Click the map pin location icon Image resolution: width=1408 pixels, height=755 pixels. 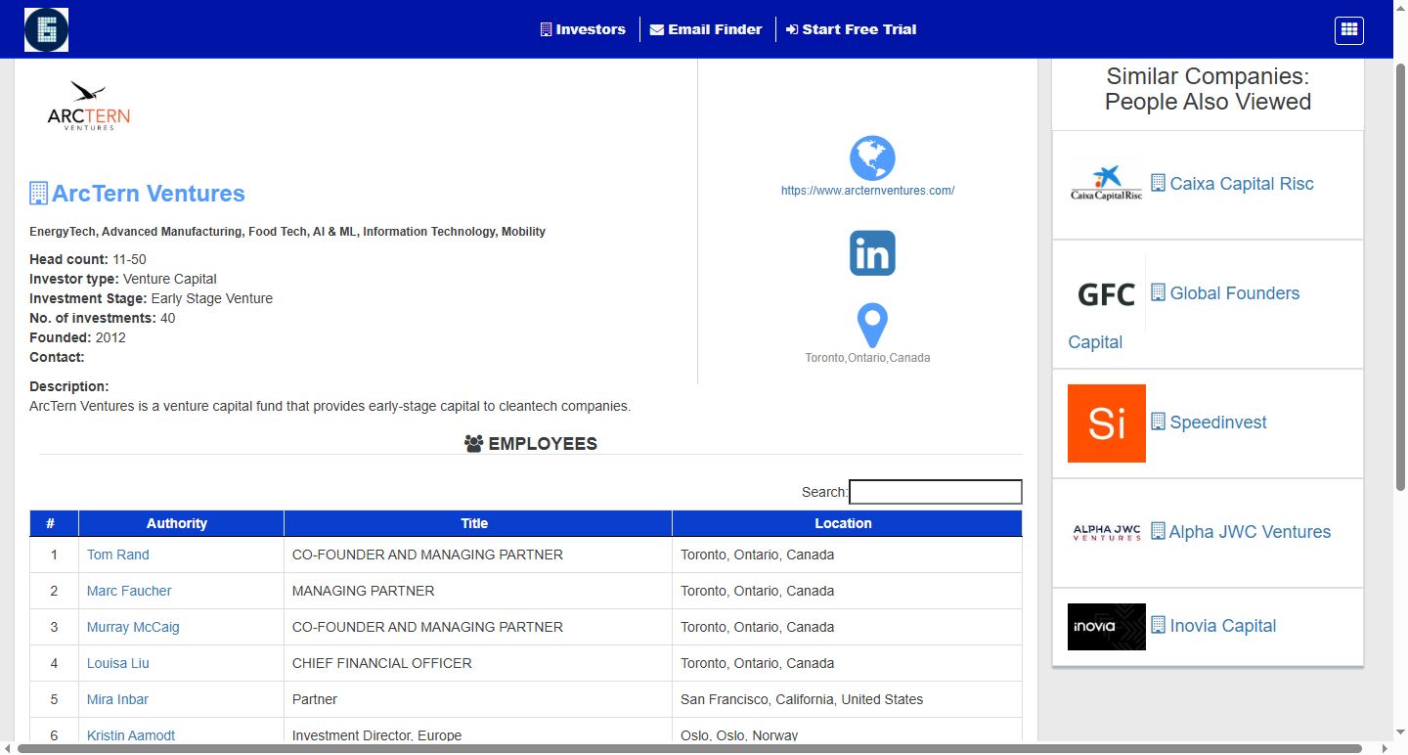872,326
